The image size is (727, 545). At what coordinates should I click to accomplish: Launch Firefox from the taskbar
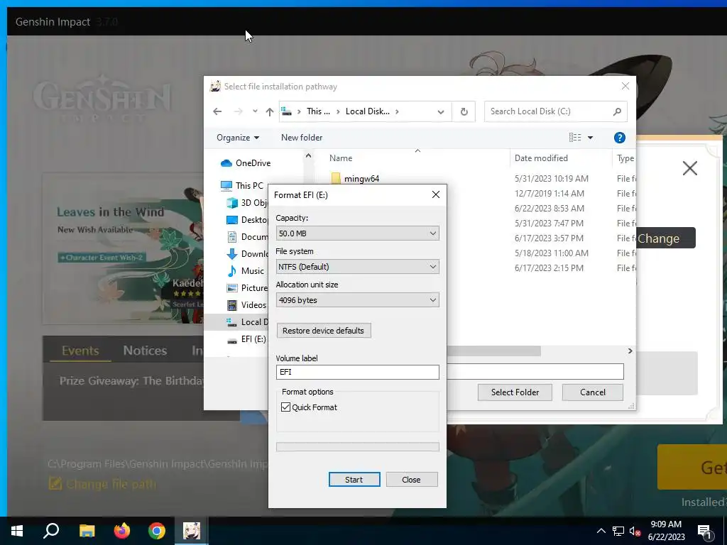pos(122,531)
